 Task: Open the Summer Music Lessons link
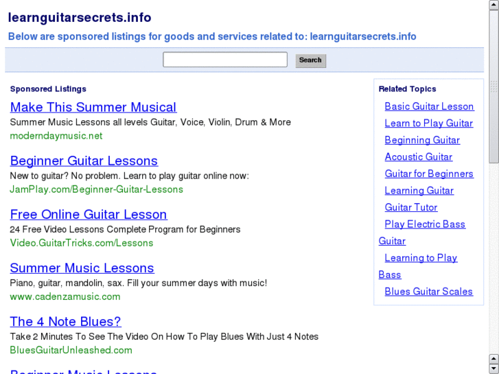(x=82, y=268)
